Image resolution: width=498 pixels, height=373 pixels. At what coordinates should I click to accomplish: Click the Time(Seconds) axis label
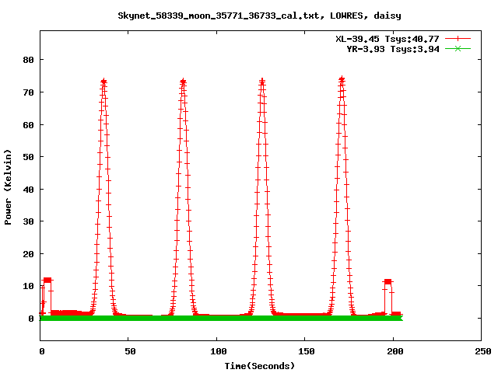click(259, 366)
